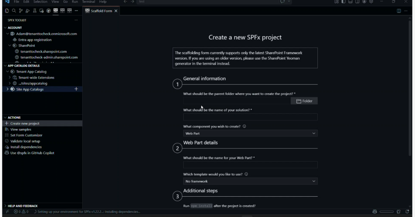Select the Scaffold Form tab
The width and height of the screenshot is (415, 217).
(101, 11)
